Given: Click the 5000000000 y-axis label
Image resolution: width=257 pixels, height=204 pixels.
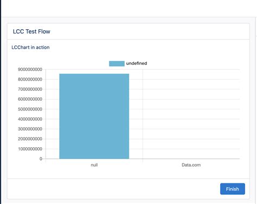Looking at the screenshot, I should pos(30,109).
